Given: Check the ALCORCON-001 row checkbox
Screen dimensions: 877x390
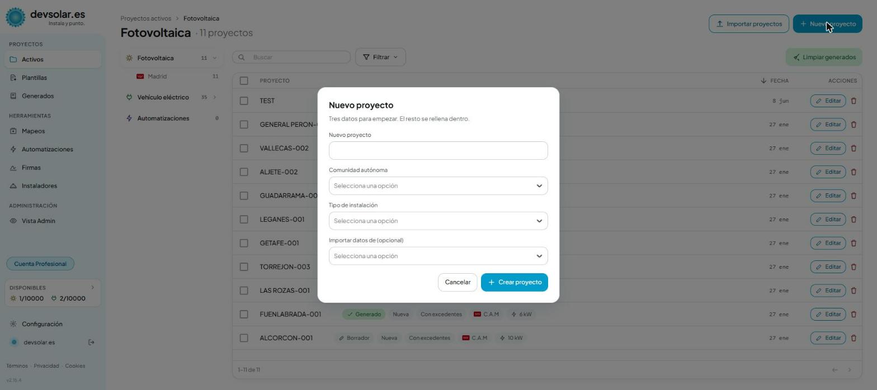Looking at the screenshot, I should [244, 338].
